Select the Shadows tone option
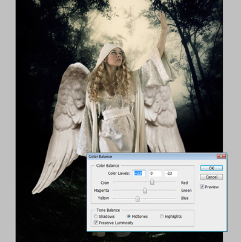The width and height of the screenshot is (241, 242). coord(96,217)
